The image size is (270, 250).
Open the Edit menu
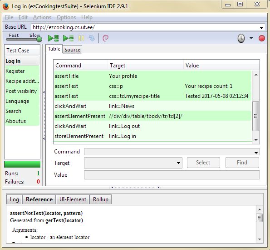click(x=23, y=17)
